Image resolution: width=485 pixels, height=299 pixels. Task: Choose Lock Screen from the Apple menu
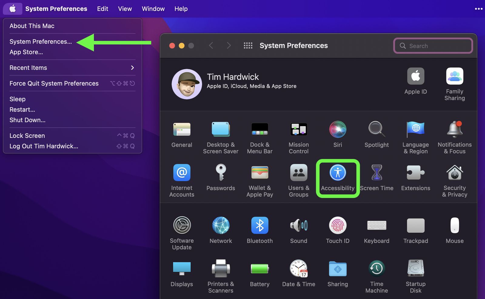[27, 136]
